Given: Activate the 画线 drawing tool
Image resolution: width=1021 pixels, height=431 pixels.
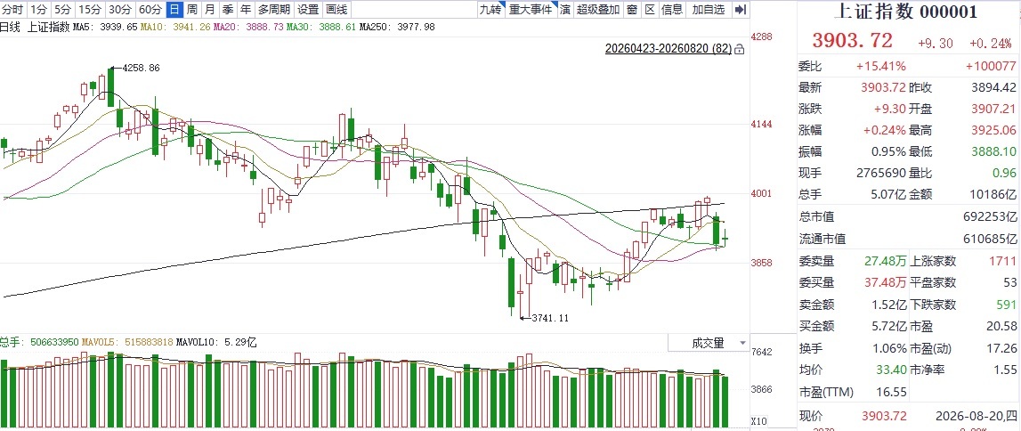Looking at the screenshot, I should click(x=336, y=9).
